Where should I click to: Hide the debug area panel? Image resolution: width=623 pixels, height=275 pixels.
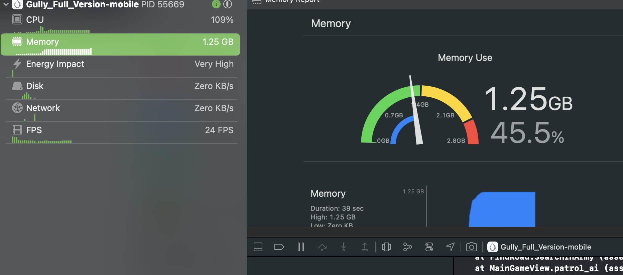[258, 247]
